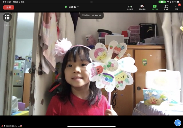This screenshot has width=183, height=128.
Task: Tap the Join Audio headphone icon
Action: [x=130, y=7]
